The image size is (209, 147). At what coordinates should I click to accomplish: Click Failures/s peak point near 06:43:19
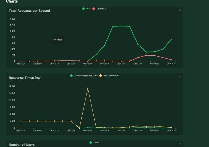[146, 55]
